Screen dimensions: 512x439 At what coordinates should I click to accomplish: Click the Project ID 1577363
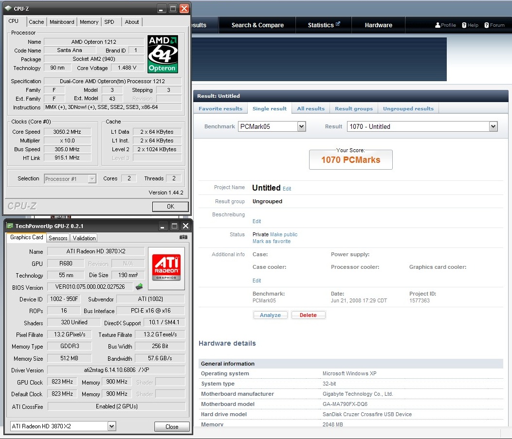tap(420, 301)
